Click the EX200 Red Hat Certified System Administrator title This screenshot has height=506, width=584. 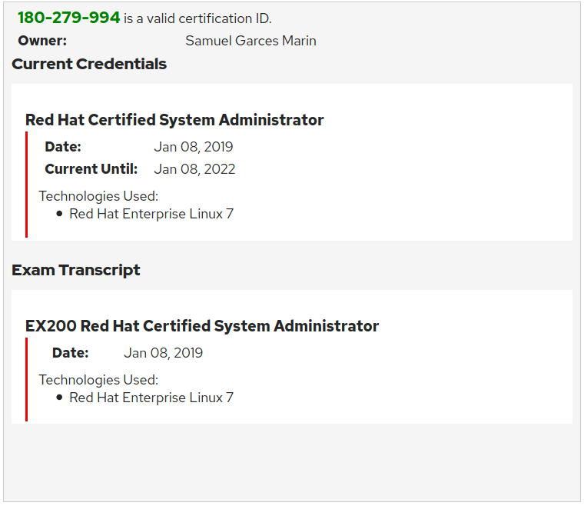[x=202, y=326]
